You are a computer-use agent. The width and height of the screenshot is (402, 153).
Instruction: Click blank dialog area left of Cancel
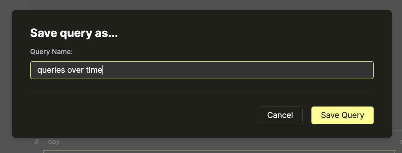point(142,115)
